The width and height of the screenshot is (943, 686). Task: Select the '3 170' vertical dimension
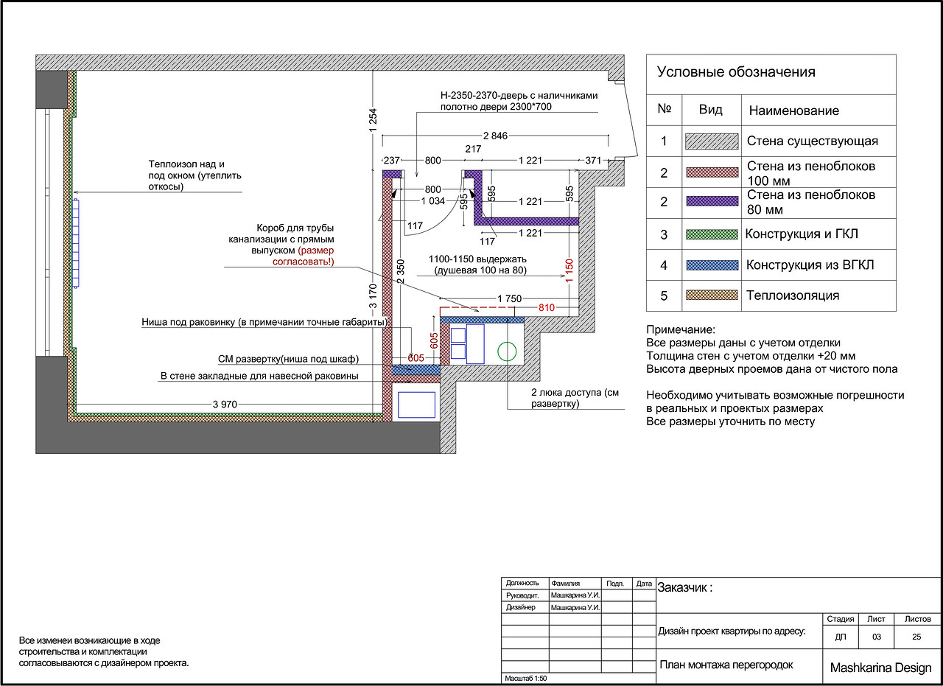(x=373, y=298)
